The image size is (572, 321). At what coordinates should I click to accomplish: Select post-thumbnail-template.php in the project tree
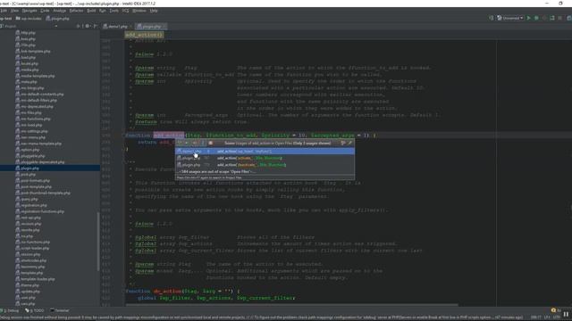pos(43,193)
